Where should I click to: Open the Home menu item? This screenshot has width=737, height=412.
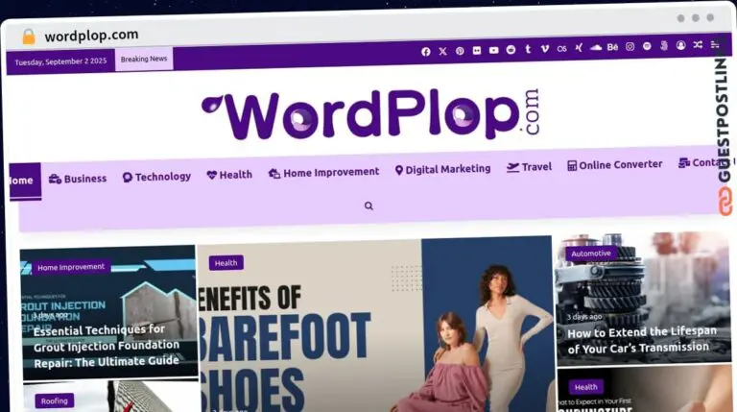(x=25, y=181)
